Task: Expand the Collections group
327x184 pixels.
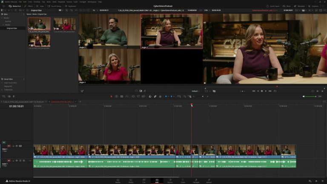Action: tap(2, 90)
